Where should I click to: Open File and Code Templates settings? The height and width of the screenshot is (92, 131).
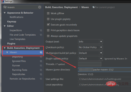coord(23,35)
